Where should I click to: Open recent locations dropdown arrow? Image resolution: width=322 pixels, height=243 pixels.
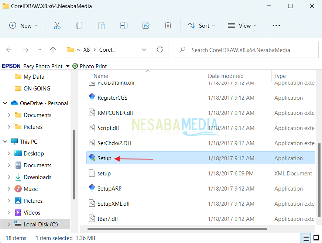40,50
